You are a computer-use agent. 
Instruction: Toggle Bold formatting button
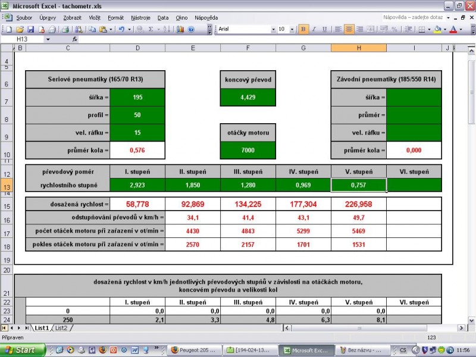(x=303, y=29)
